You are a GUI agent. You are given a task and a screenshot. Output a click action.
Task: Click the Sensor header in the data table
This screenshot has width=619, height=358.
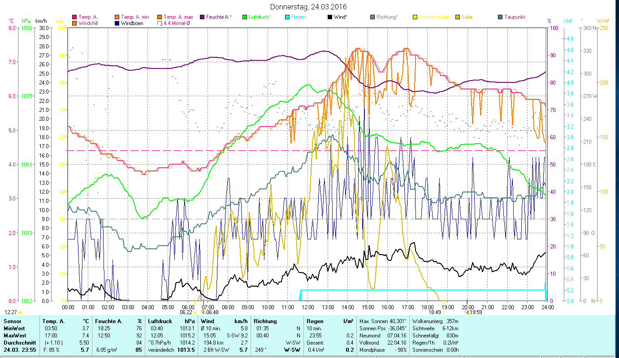coord(12,321)
